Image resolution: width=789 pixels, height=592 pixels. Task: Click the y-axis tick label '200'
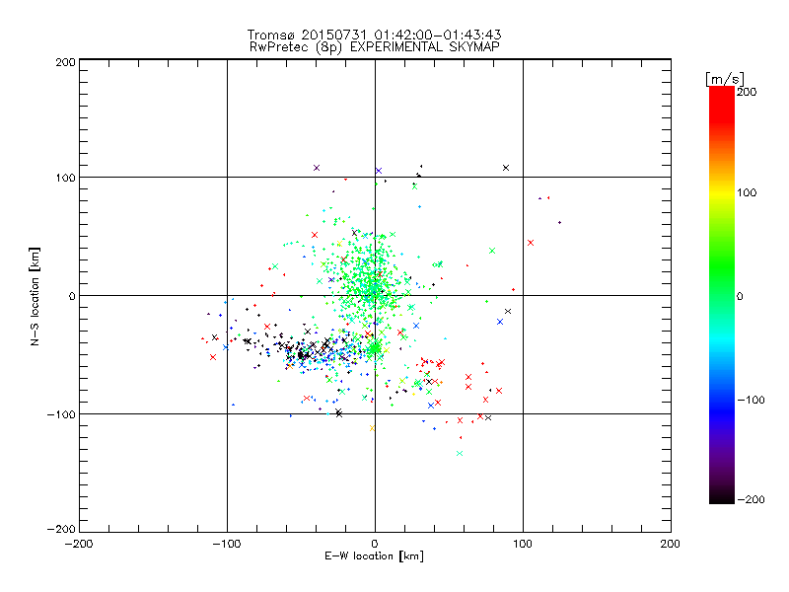click(65, 62)
